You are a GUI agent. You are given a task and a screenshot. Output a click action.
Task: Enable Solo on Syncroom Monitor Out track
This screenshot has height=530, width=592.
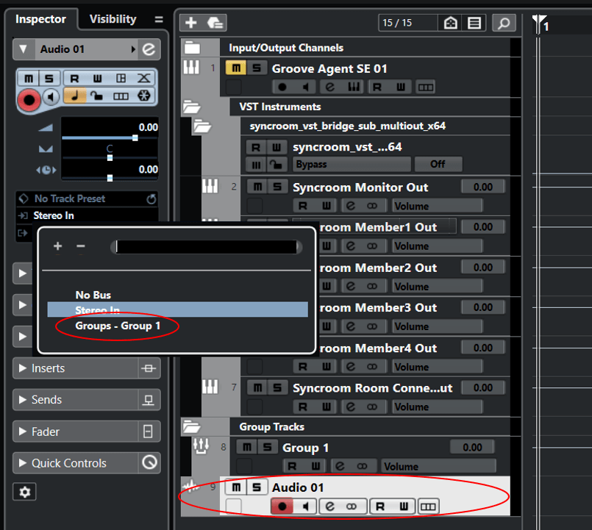[x=277, y=187]
